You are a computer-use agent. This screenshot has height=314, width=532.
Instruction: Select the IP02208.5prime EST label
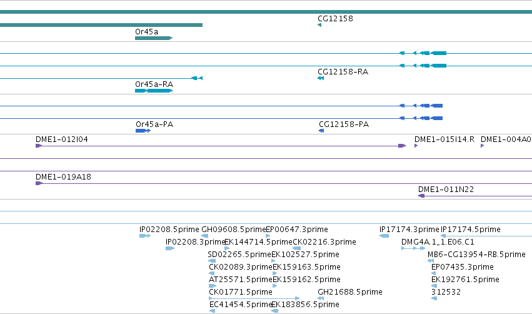coord(169,230)
